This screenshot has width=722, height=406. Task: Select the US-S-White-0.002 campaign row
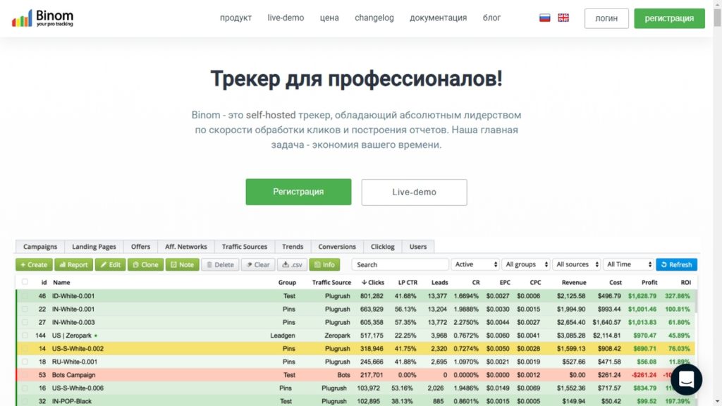[x=355, y=348]
